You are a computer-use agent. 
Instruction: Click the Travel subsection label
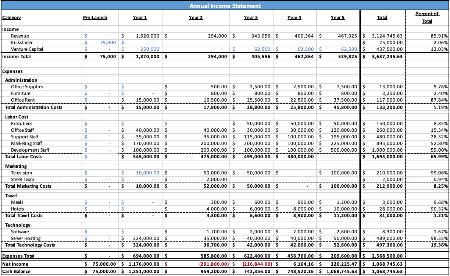[x=11, y=196]
